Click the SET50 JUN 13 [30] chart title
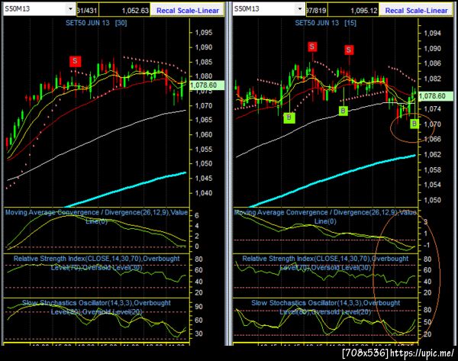 [x=96, y=23]
